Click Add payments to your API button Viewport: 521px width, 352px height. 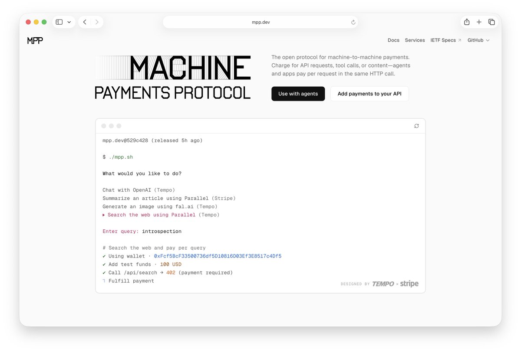pos(369,94)
